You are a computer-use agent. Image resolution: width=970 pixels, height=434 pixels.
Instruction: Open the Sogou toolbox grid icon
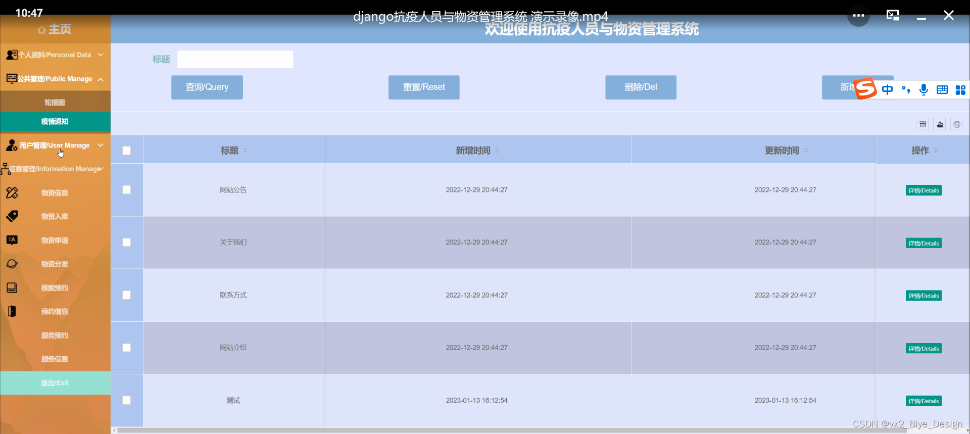coord(960,90)
